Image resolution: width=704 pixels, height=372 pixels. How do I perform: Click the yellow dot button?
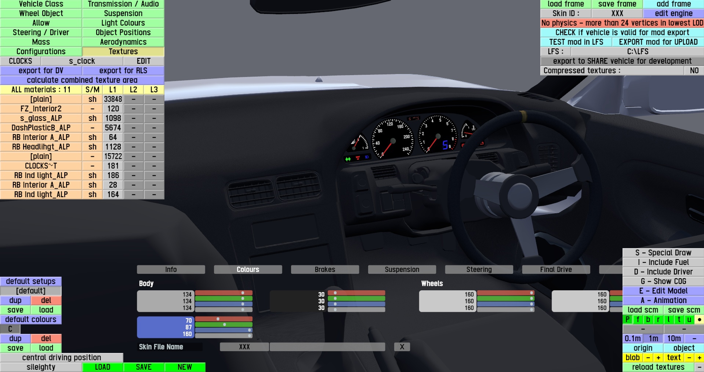coord(699,319)
